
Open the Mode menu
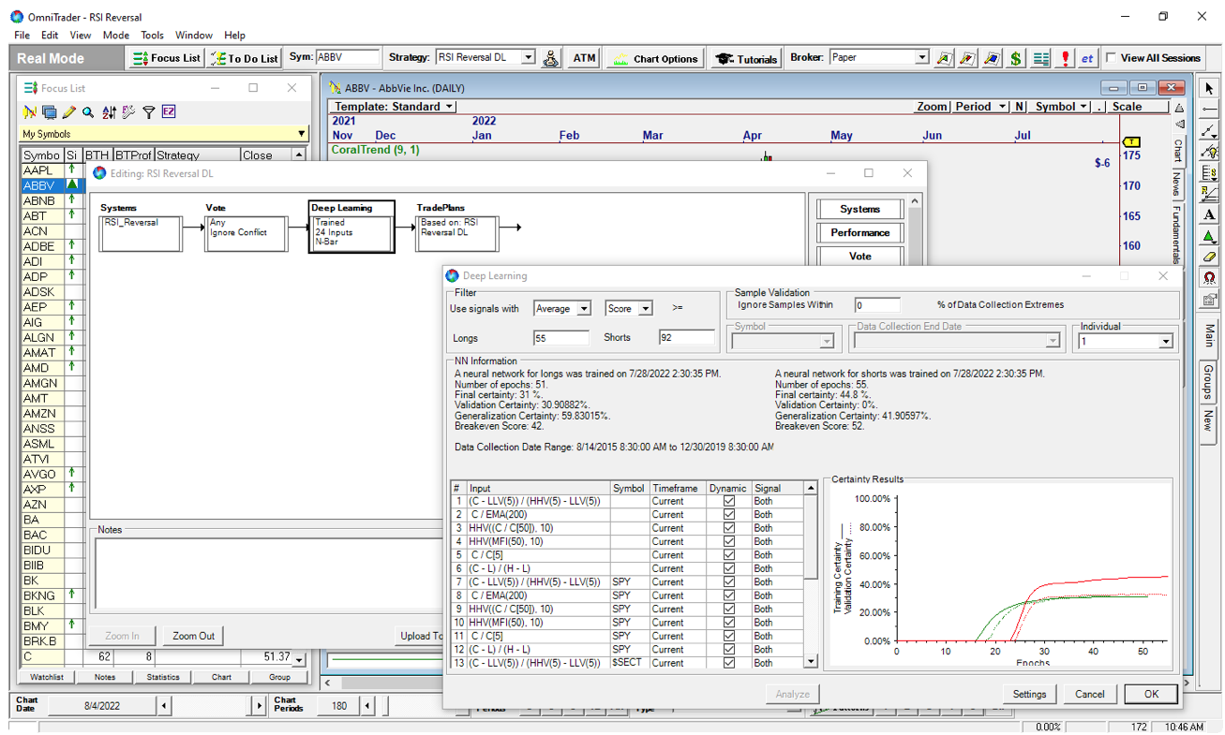(116, 35)
